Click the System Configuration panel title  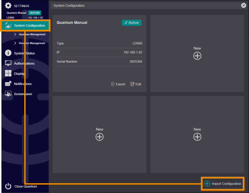[69, 5]
